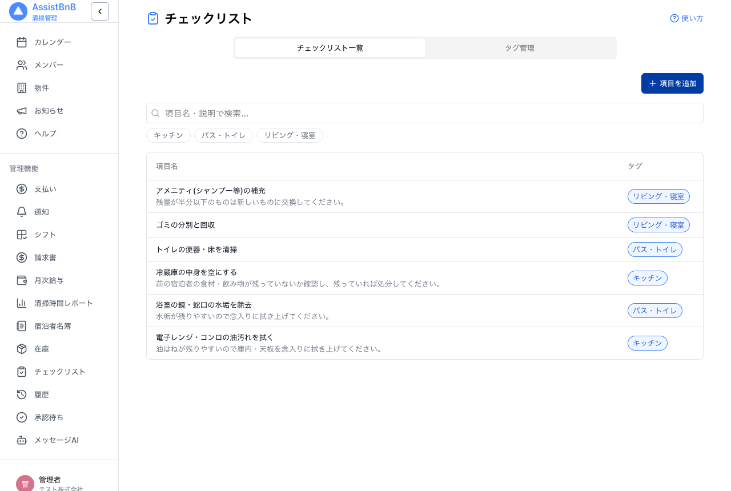731x491 pixels.
Task: Click the 使い方 help circle icon
Action: pyautogui.click(x=674, y=18)
